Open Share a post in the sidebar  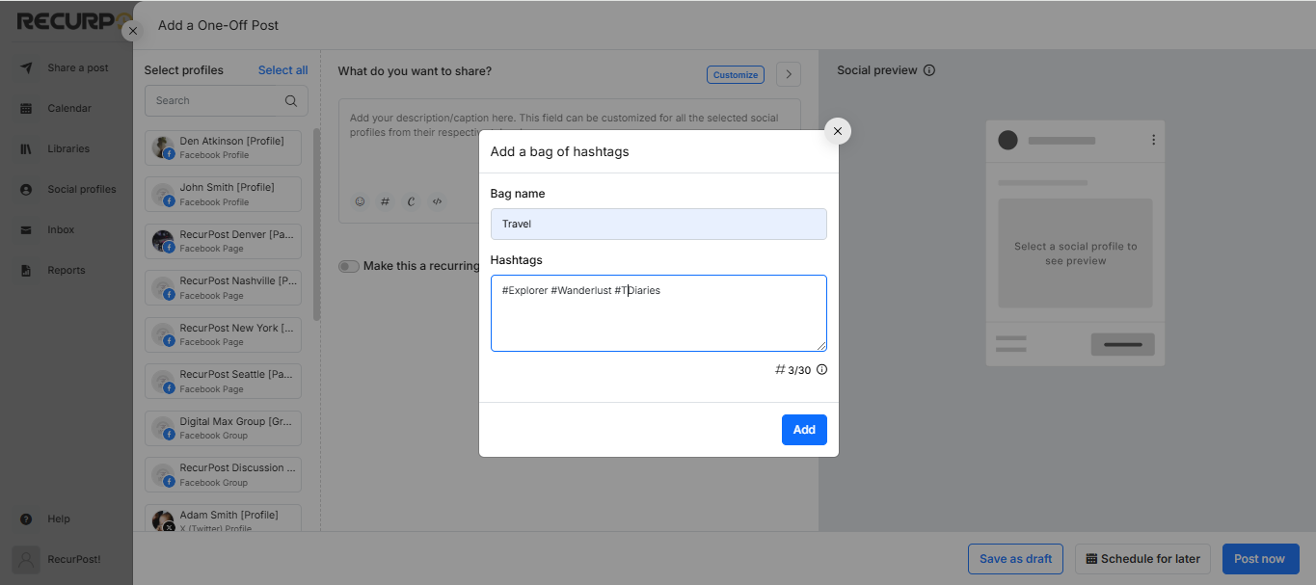(67, 68)
